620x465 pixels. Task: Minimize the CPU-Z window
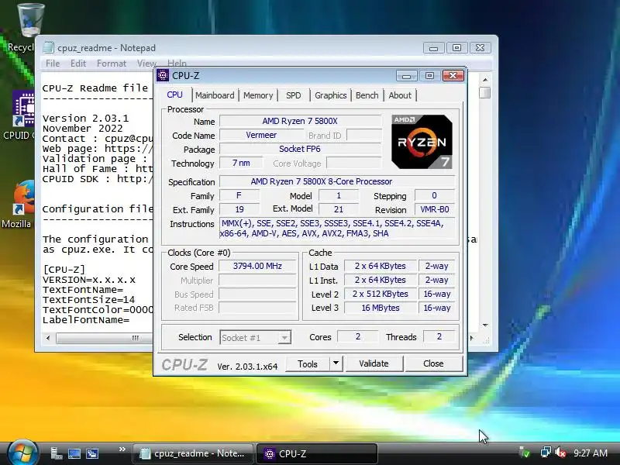[406, 75]
